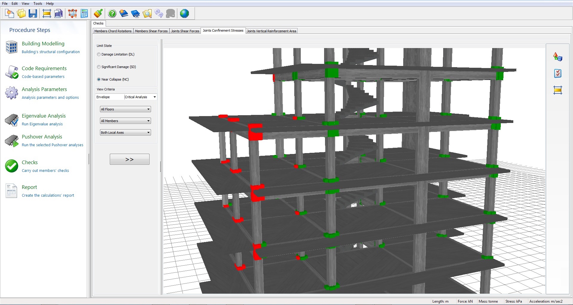Image resolution: width=573 pixels, height=305 pixels.
Task: Click the open folder icon in toolbar
Action: pyautogui.click(x=21, y=13)
